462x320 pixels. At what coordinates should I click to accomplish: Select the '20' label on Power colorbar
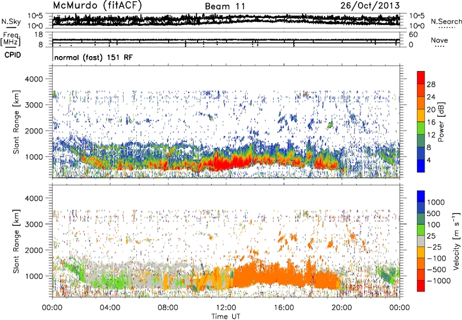pyautogui.click(x=431, y=110)
